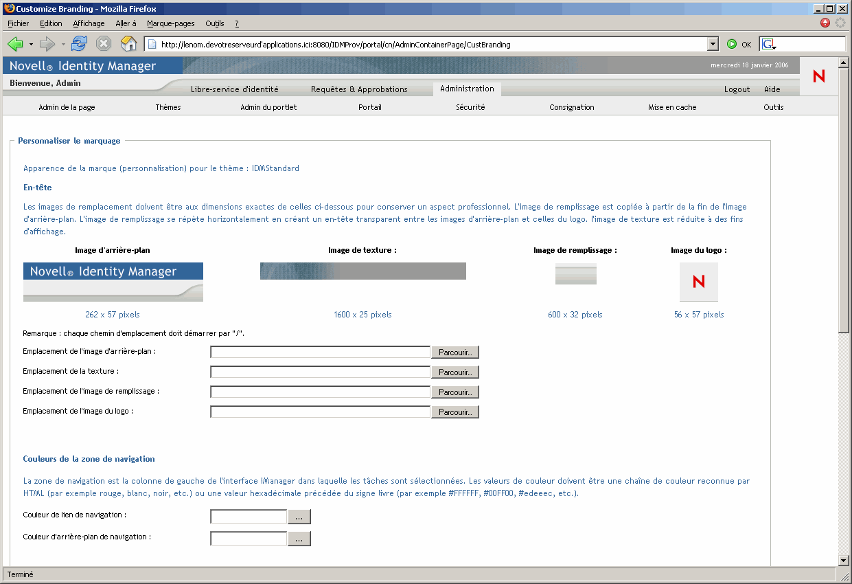Click the texture image thumbnail

tap(363, 271)
